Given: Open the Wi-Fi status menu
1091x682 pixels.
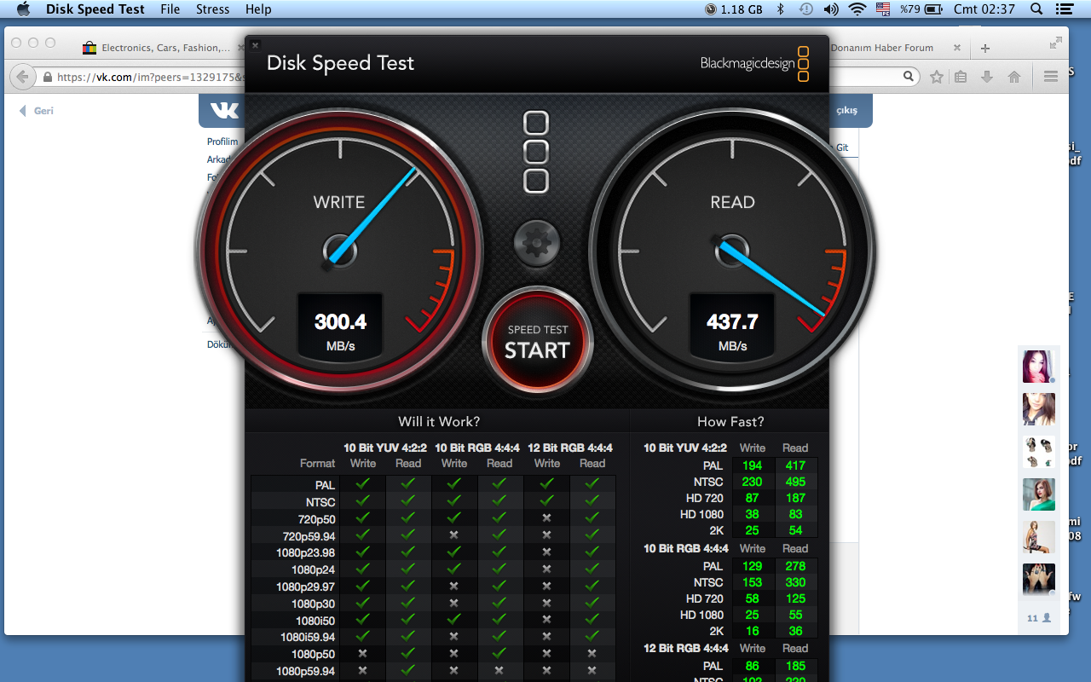Looking at the screenshot, I should point(857,9).
